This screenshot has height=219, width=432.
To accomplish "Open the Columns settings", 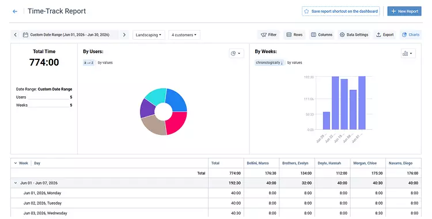I will coord(321,35).
